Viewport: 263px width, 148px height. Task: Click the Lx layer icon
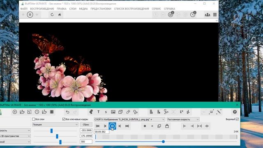pyautogui.click(x=182, y=112)
